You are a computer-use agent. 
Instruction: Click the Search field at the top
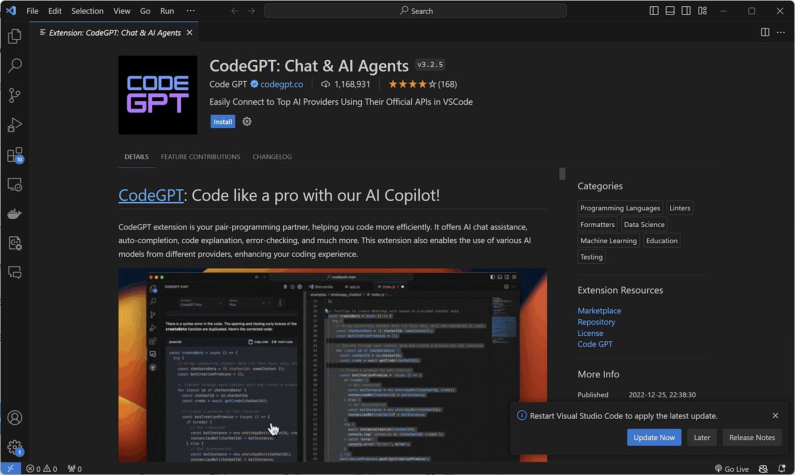coord(415,10)
